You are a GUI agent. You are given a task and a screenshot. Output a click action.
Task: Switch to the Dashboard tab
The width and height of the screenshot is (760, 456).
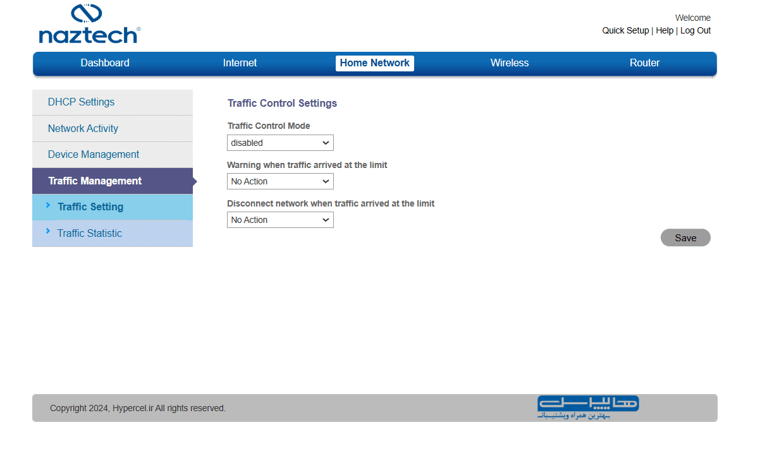click(x=105, y=63)
